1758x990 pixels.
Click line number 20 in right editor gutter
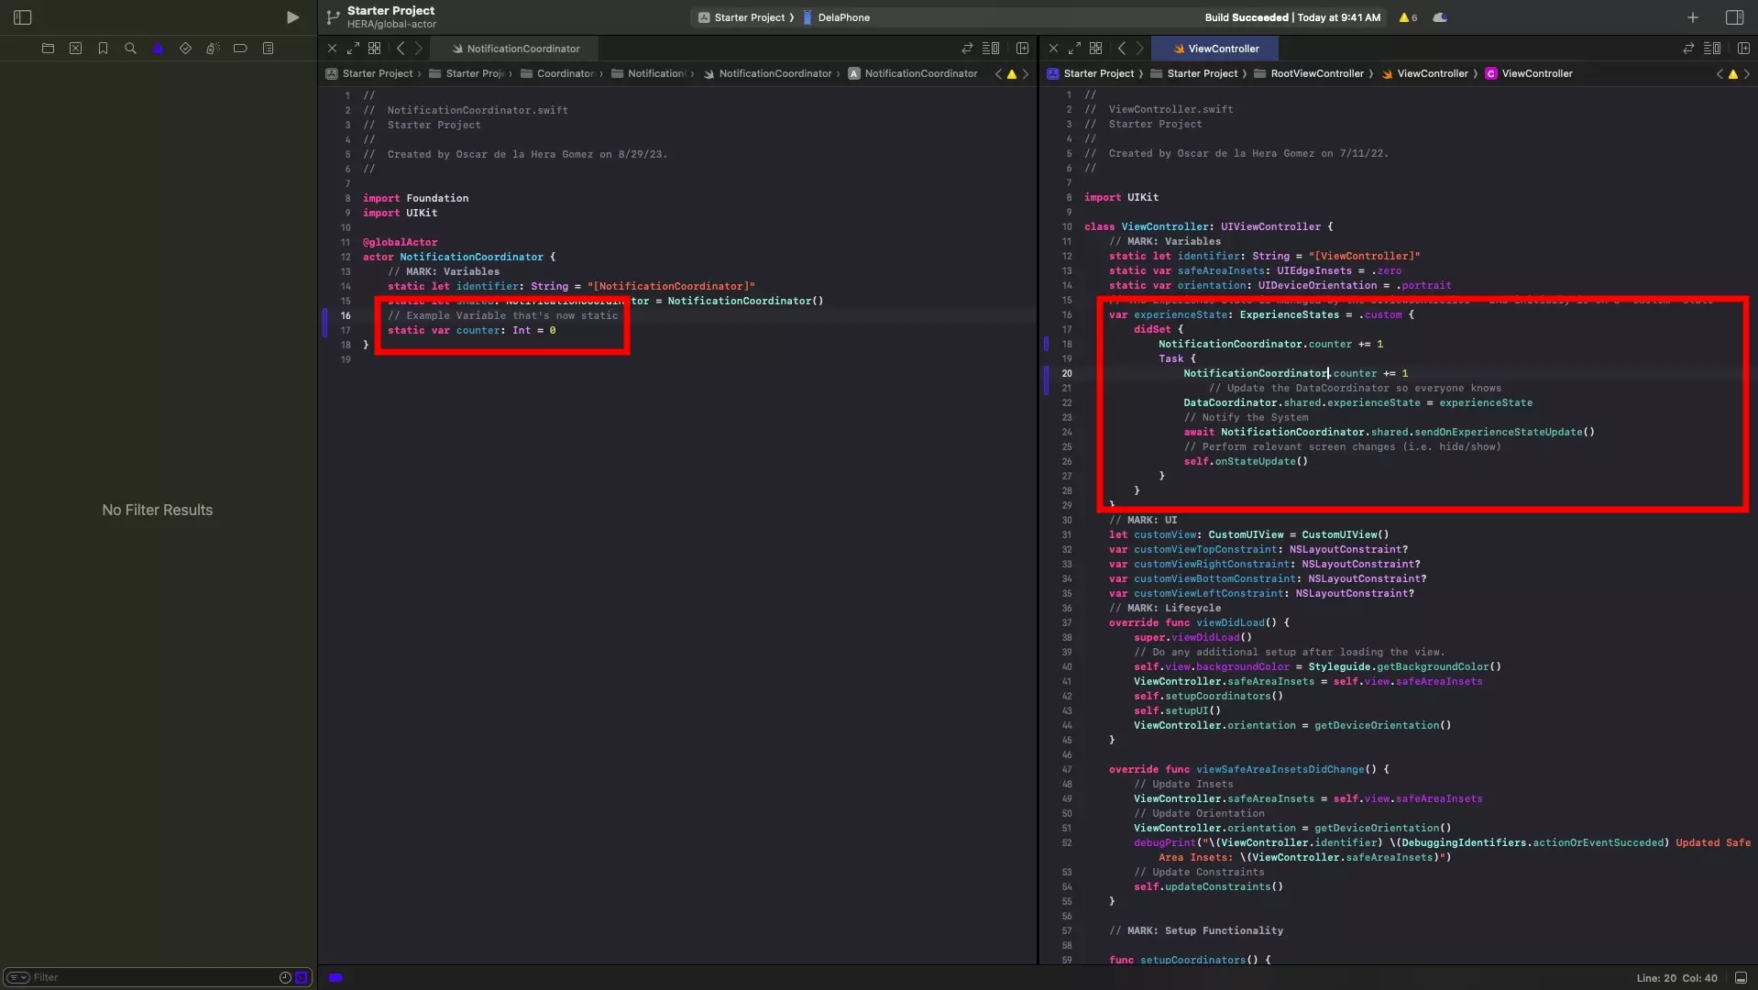[x=1067, y=373]
